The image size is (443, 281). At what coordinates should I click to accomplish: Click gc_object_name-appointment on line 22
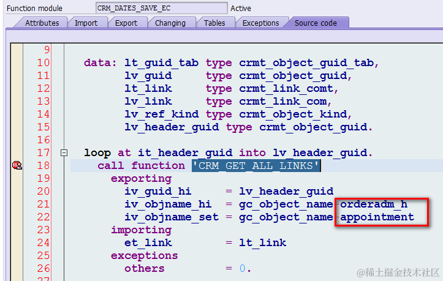[327, 217]
